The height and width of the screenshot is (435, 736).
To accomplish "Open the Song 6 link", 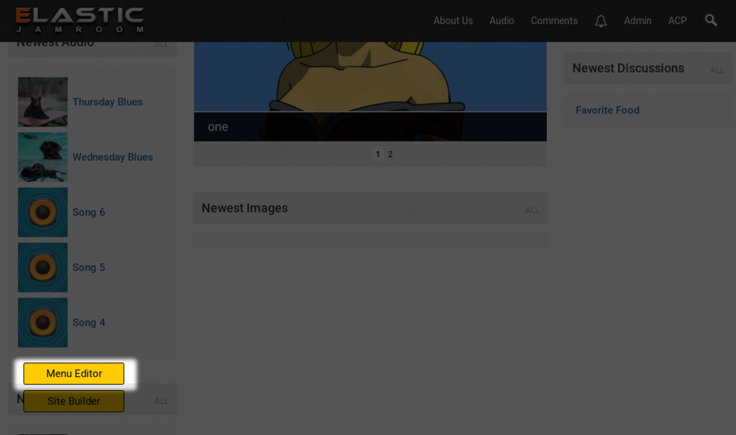I will pyautogui.click(x=89, y=213).
